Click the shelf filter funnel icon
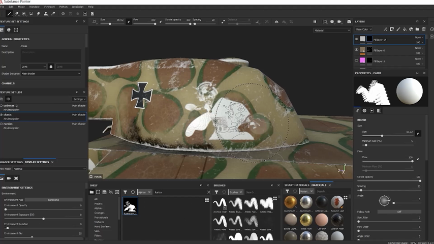Viewport: 434px width, 244px height. (x=125, y=192)
